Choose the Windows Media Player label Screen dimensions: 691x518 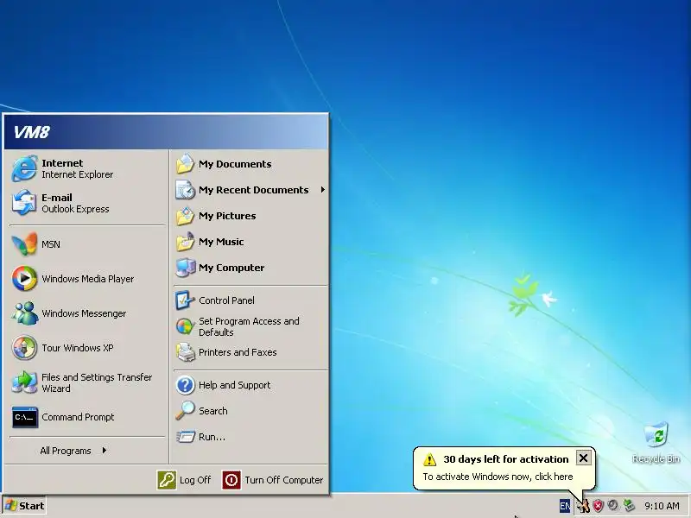pyautogui.click(x=88, y=279)
